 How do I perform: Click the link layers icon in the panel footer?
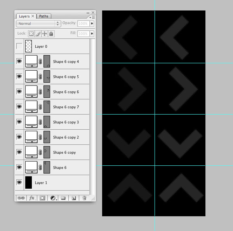click(21, 198)
